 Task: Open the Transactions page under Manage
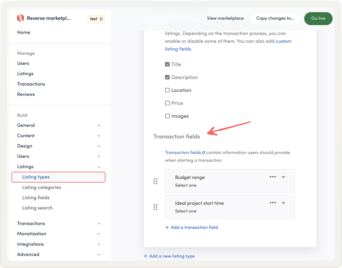[x=31, y=84]
